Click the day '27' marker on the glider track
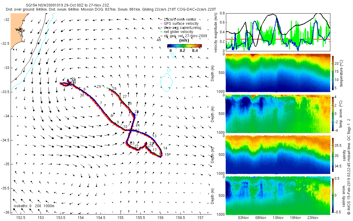Image resolution: width=353 pixels, height=221 pixels. [125, 97]
